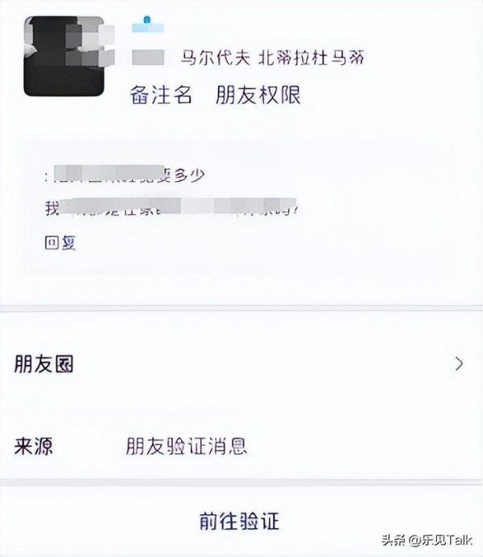The image size is (483, 557).
Task: Tap the pixelated profile avatar
Action: pyautogui.click(x=64, y=56)
